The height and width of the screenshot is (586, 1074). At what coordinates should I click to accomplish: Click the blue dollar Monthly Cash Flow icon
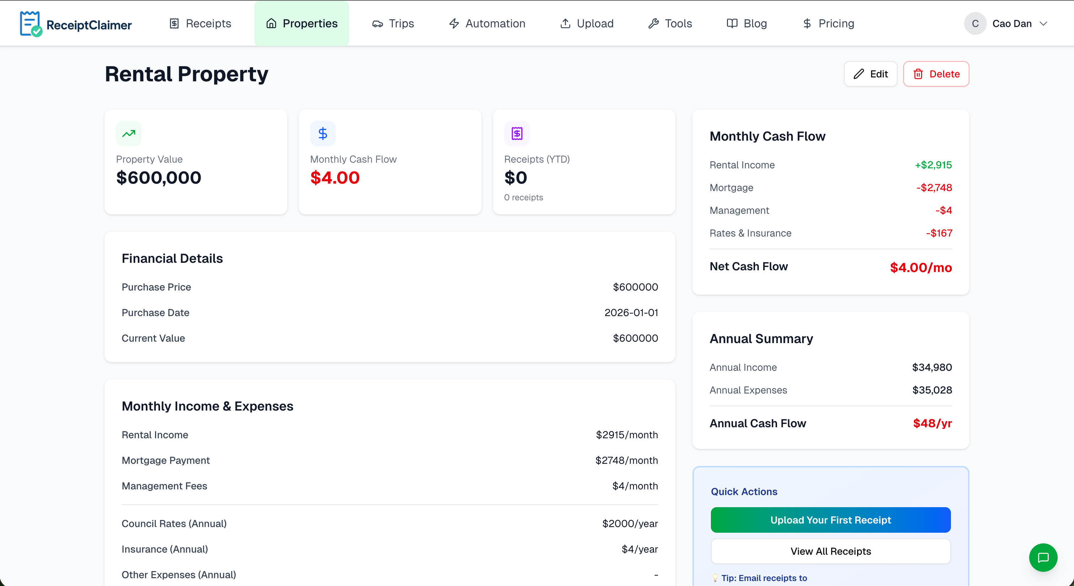click(x=323, y=134)
